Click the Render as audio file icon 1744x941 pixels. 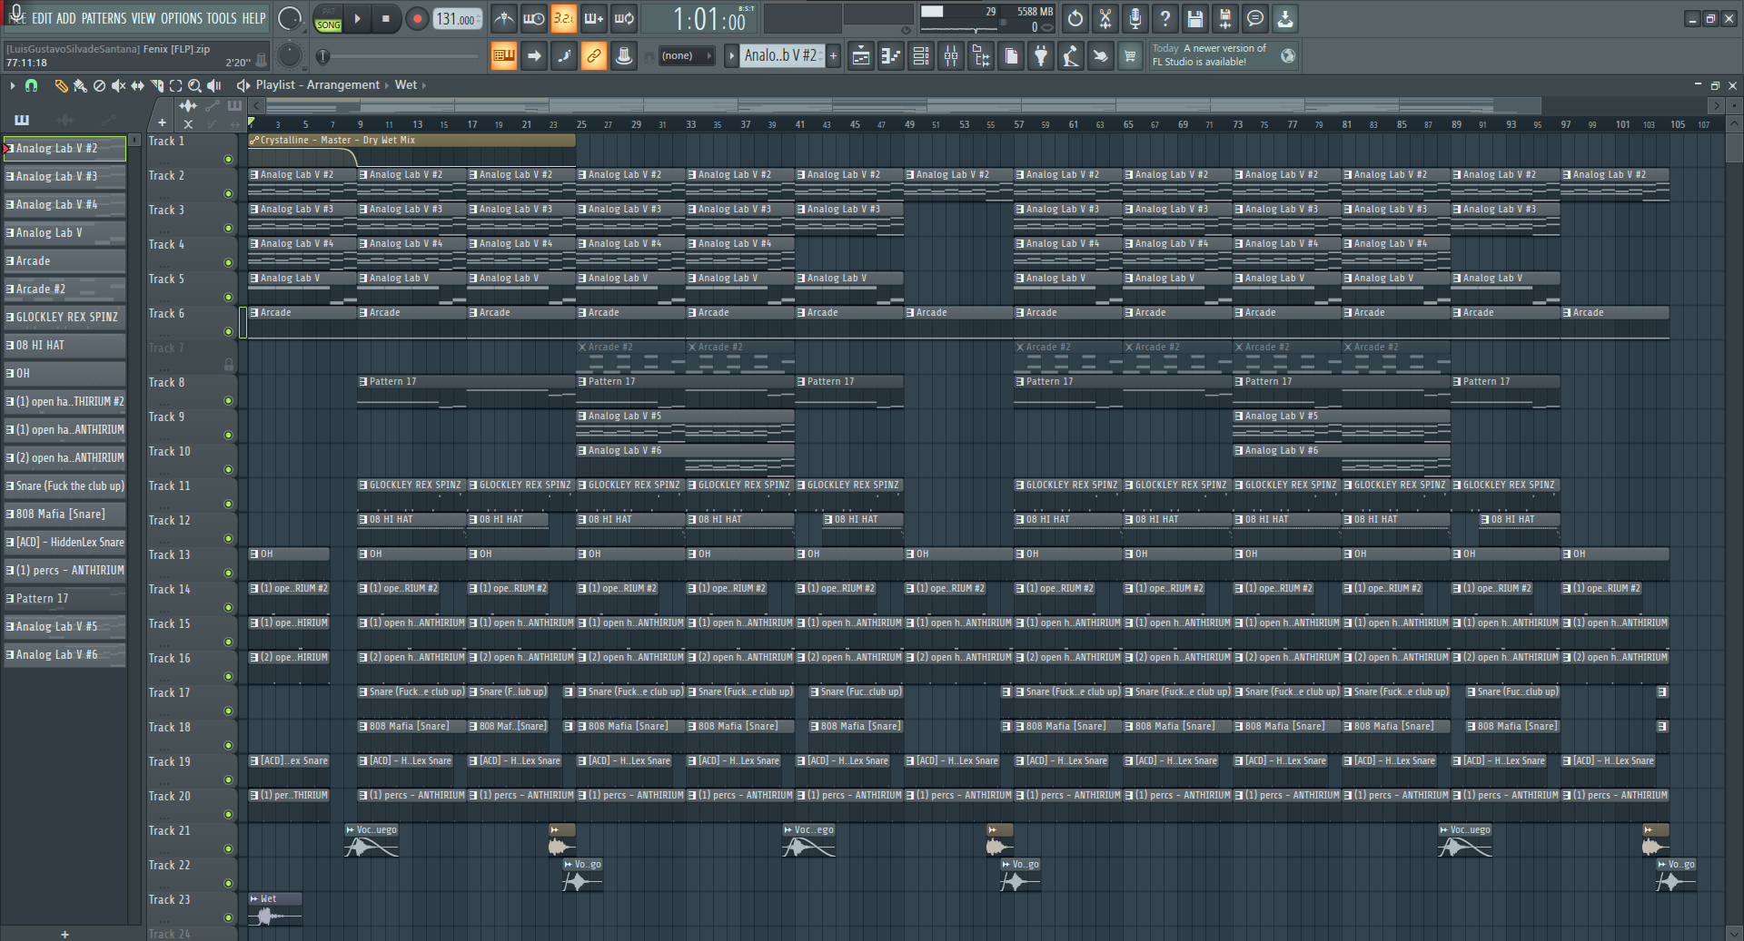tap(1225, 18)
